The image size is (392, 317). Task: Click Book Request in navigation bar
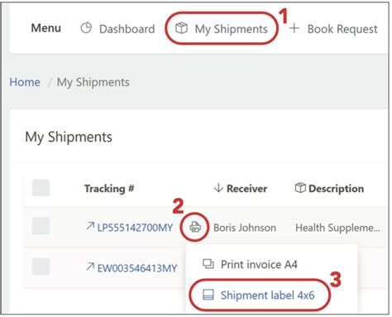(342, 29)
